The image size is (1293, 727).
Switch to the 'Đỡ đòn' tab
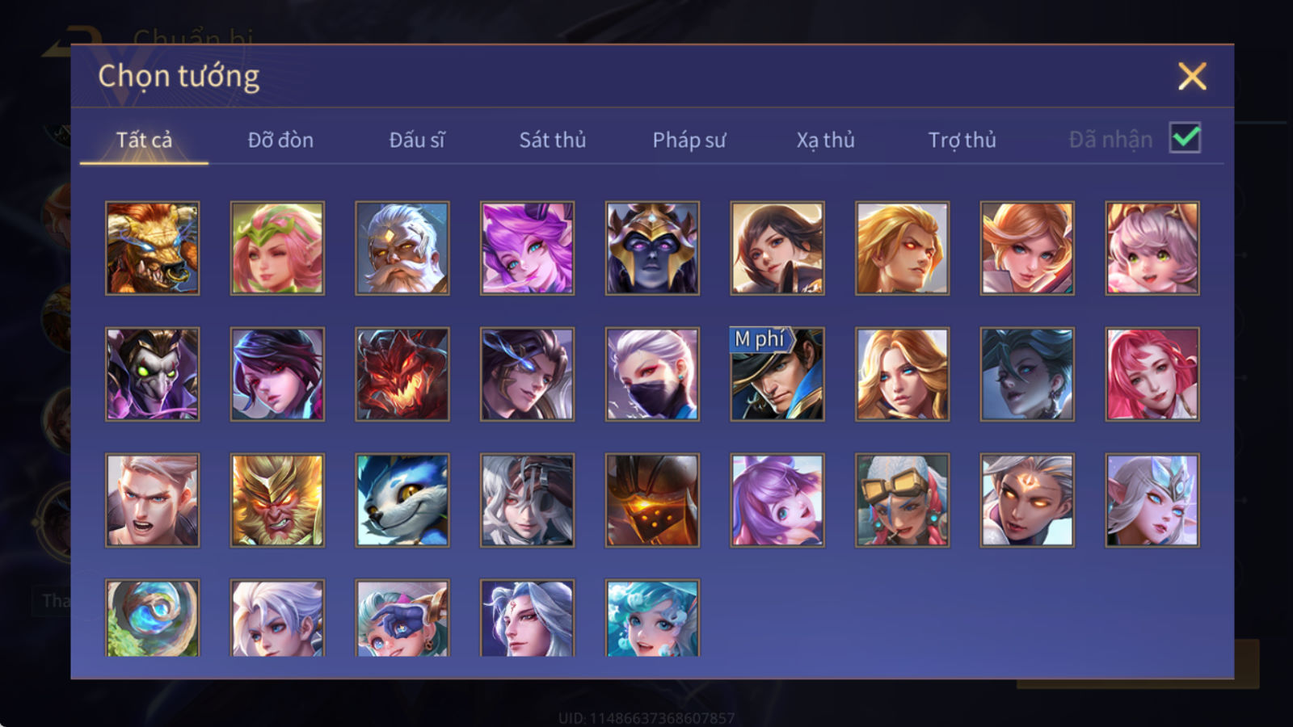click(x=280, y=140)
